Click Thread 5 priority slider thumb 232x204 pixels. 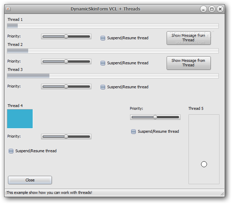point(155,117)
